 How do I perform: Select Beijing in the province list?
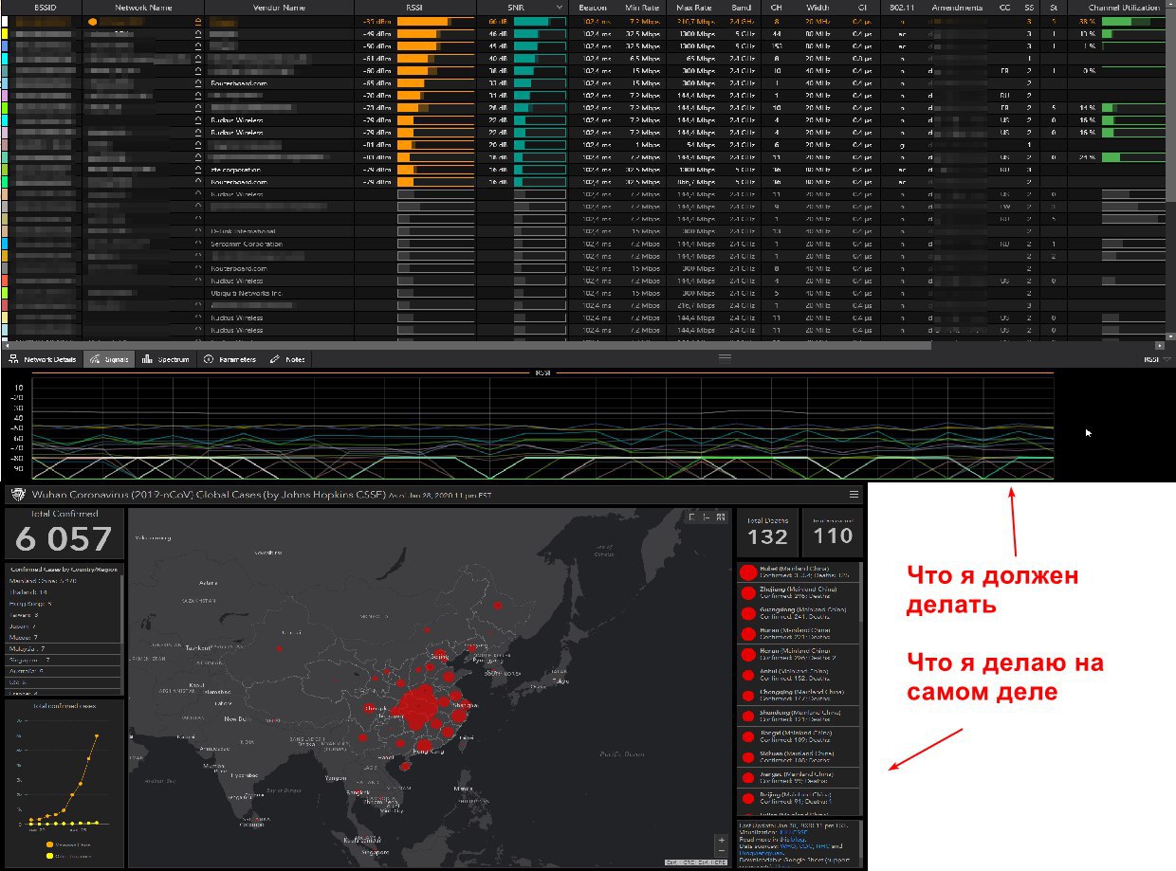click(798, 798)
